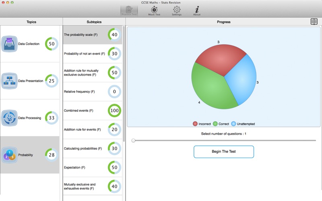Open the Settings gear icon

[x=177, y=11]
